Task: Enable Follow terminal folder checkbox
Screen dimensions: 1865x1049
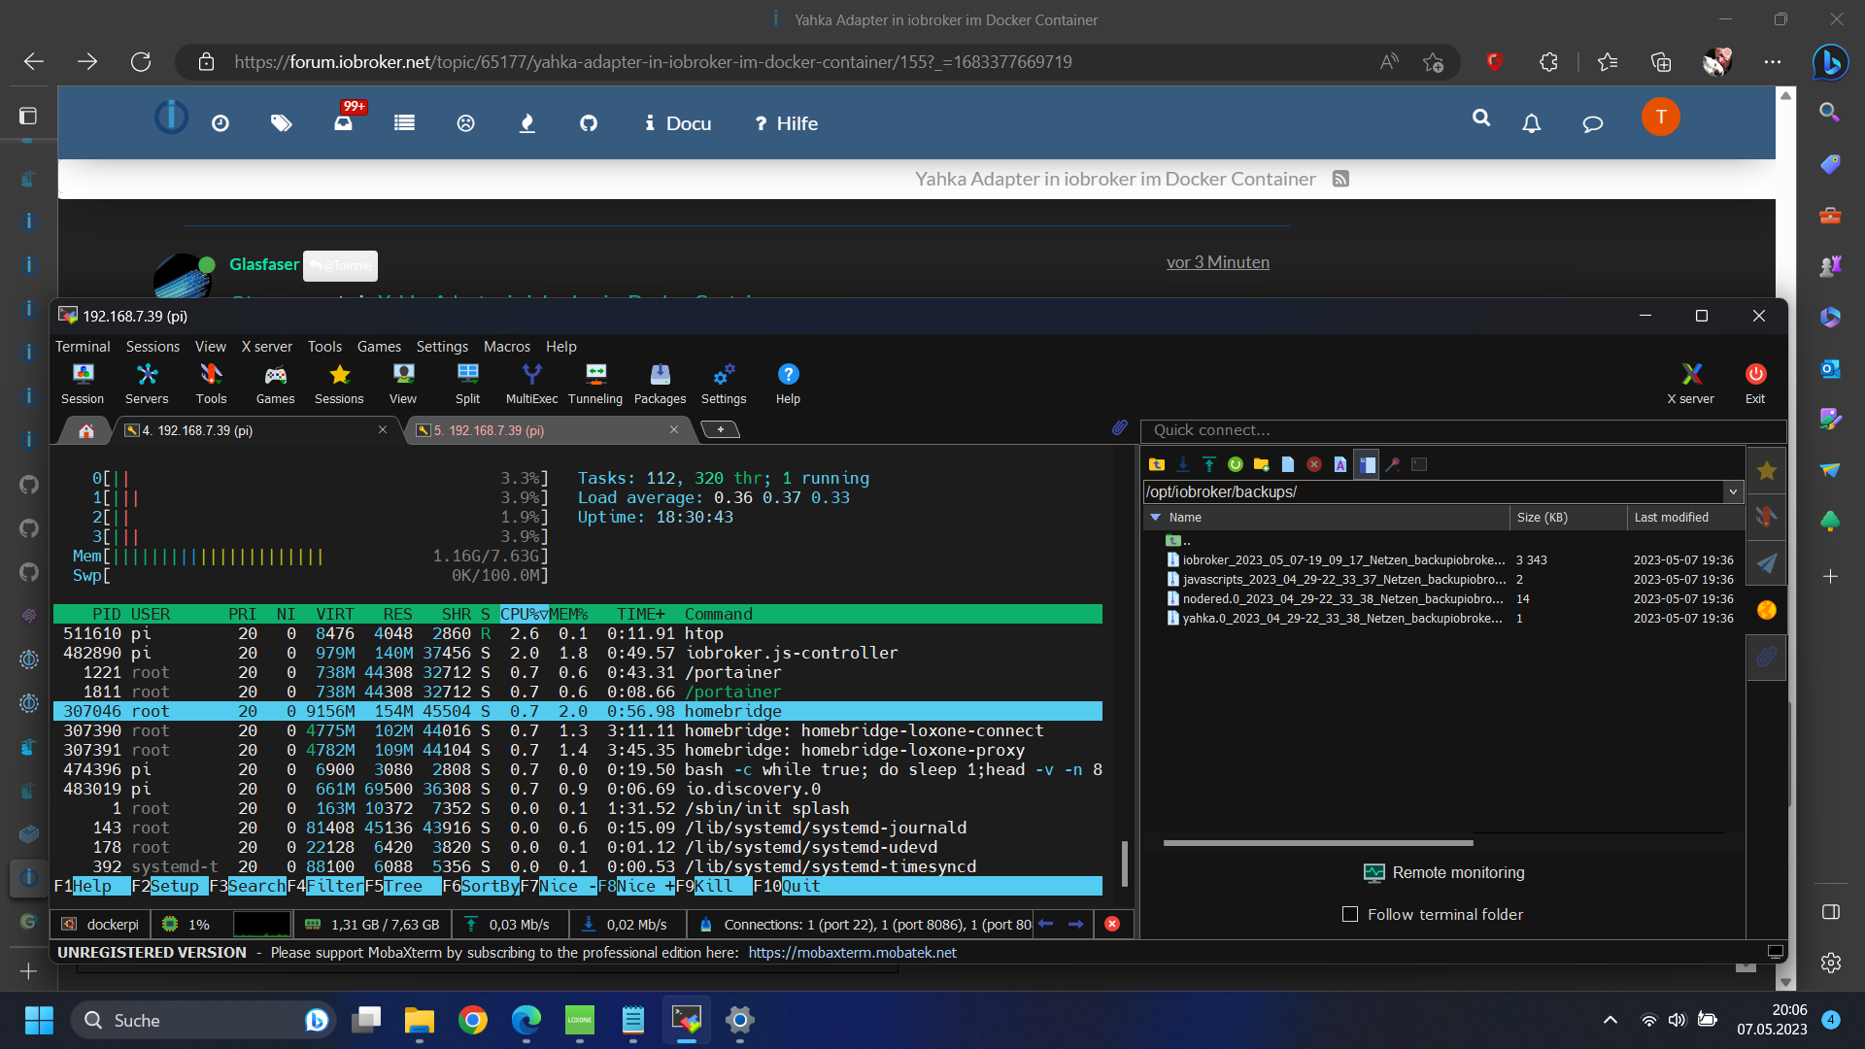Action: point(1349,914)
